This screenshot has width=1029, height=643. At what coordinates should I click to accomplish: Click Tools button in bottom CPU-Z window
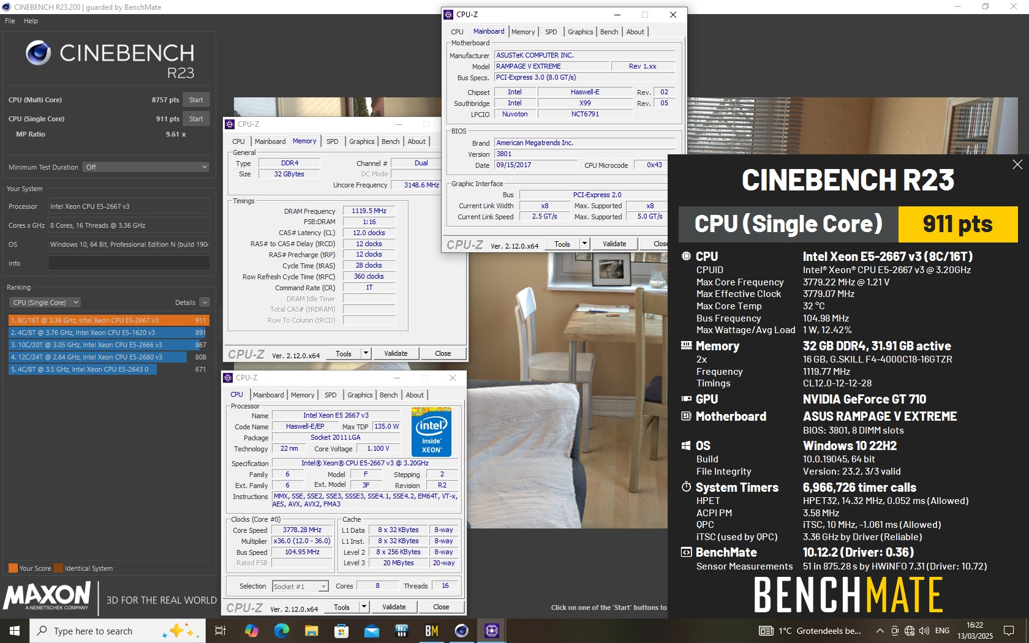point(342,607)
